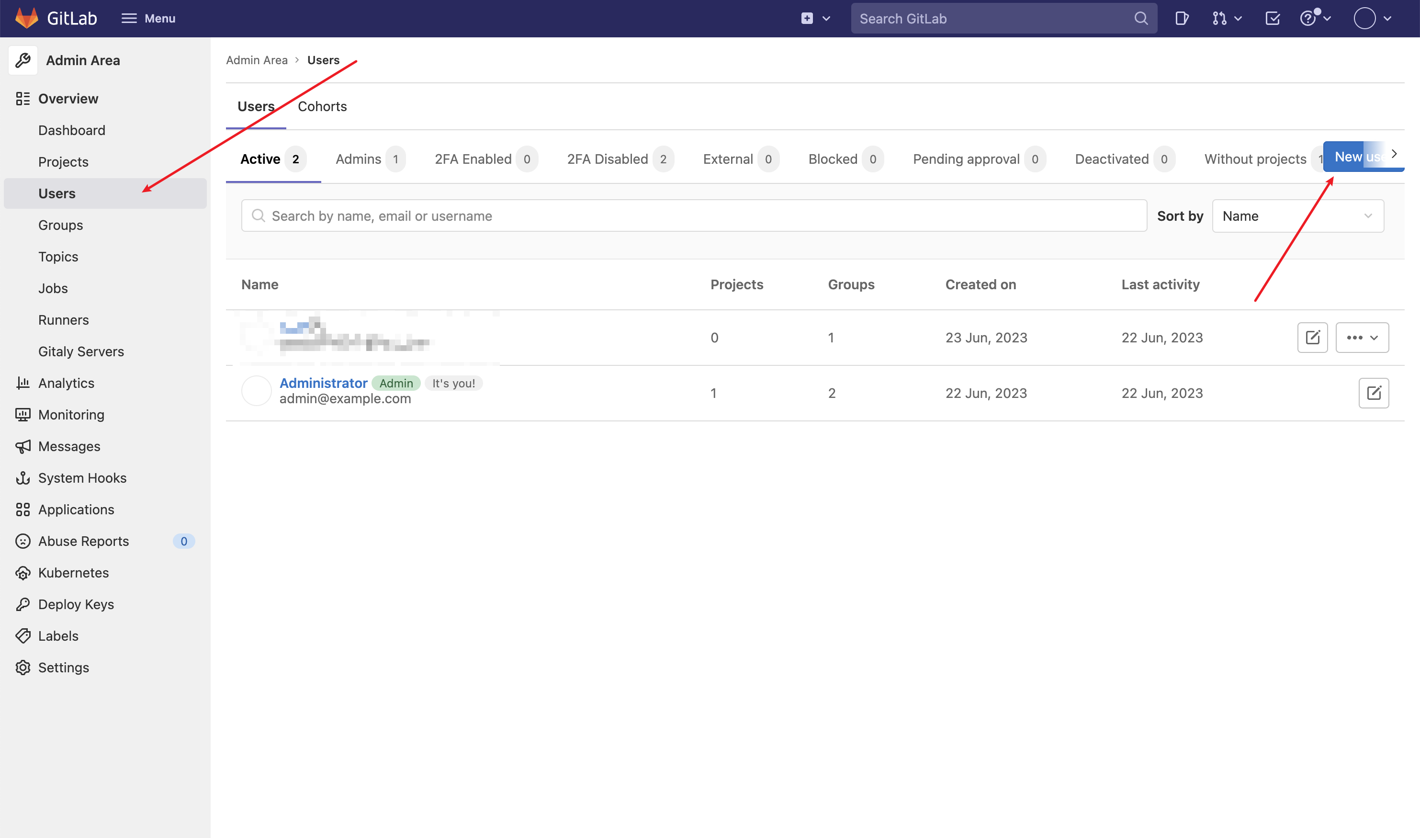Viewport: 1420px width, 838px height.
Task: Open the user avatar menu
Action: click(x=1373, y=19)
